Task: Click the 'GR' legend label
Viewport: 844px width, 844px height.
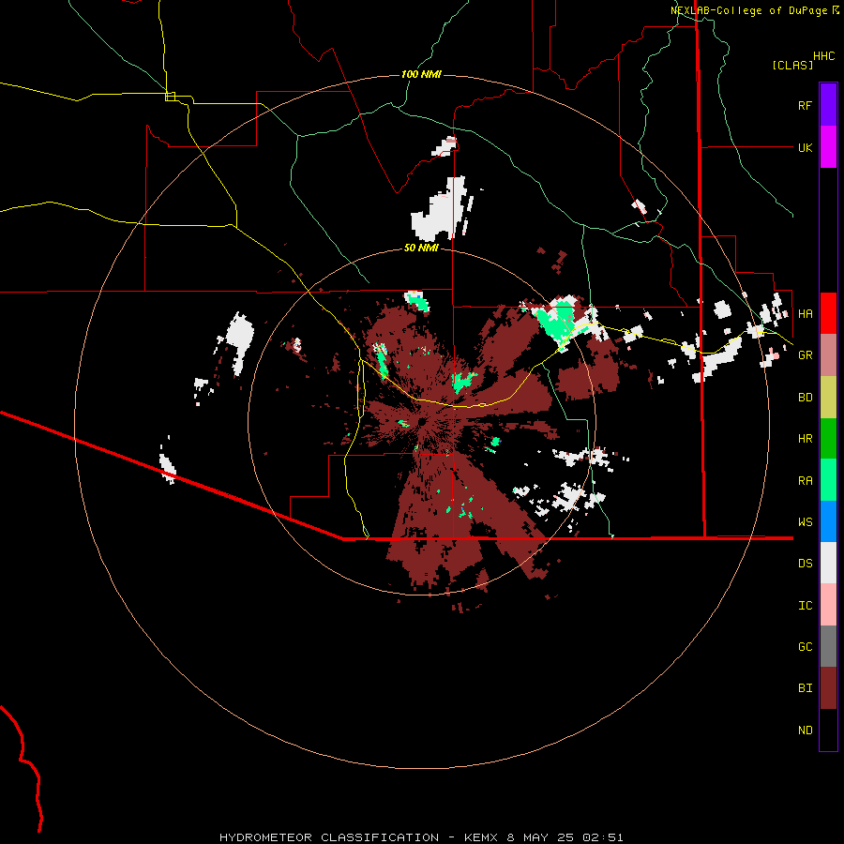Action: pos(805,355)
